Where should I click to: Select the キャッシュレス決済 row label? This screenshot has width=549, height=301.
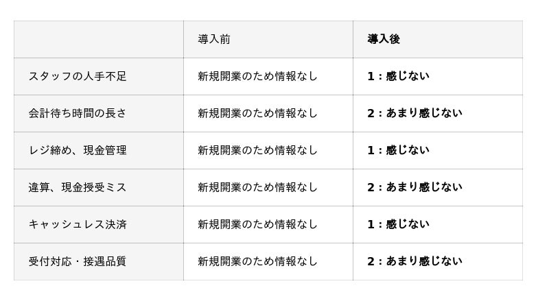pyautogui.click(x=78, y=224)
